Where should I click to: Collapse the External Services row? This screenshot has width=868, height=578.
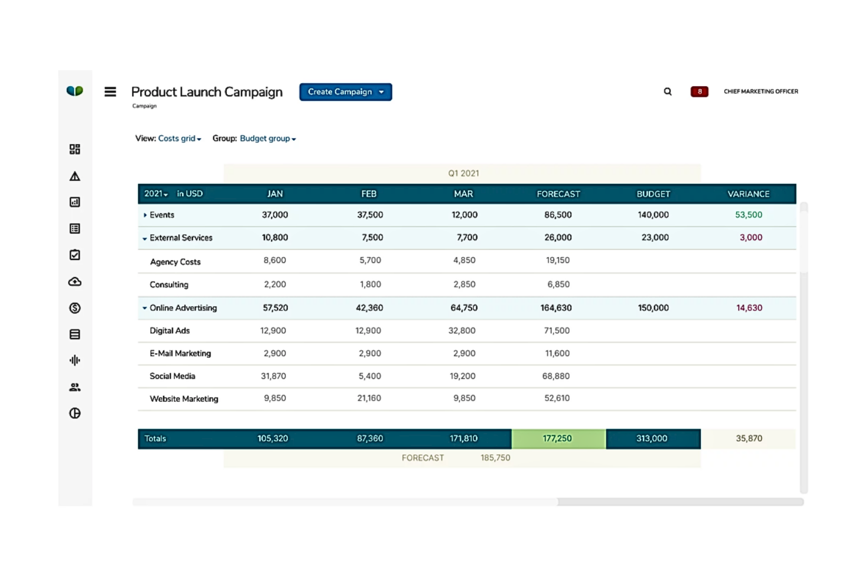[x=144, y=238]
